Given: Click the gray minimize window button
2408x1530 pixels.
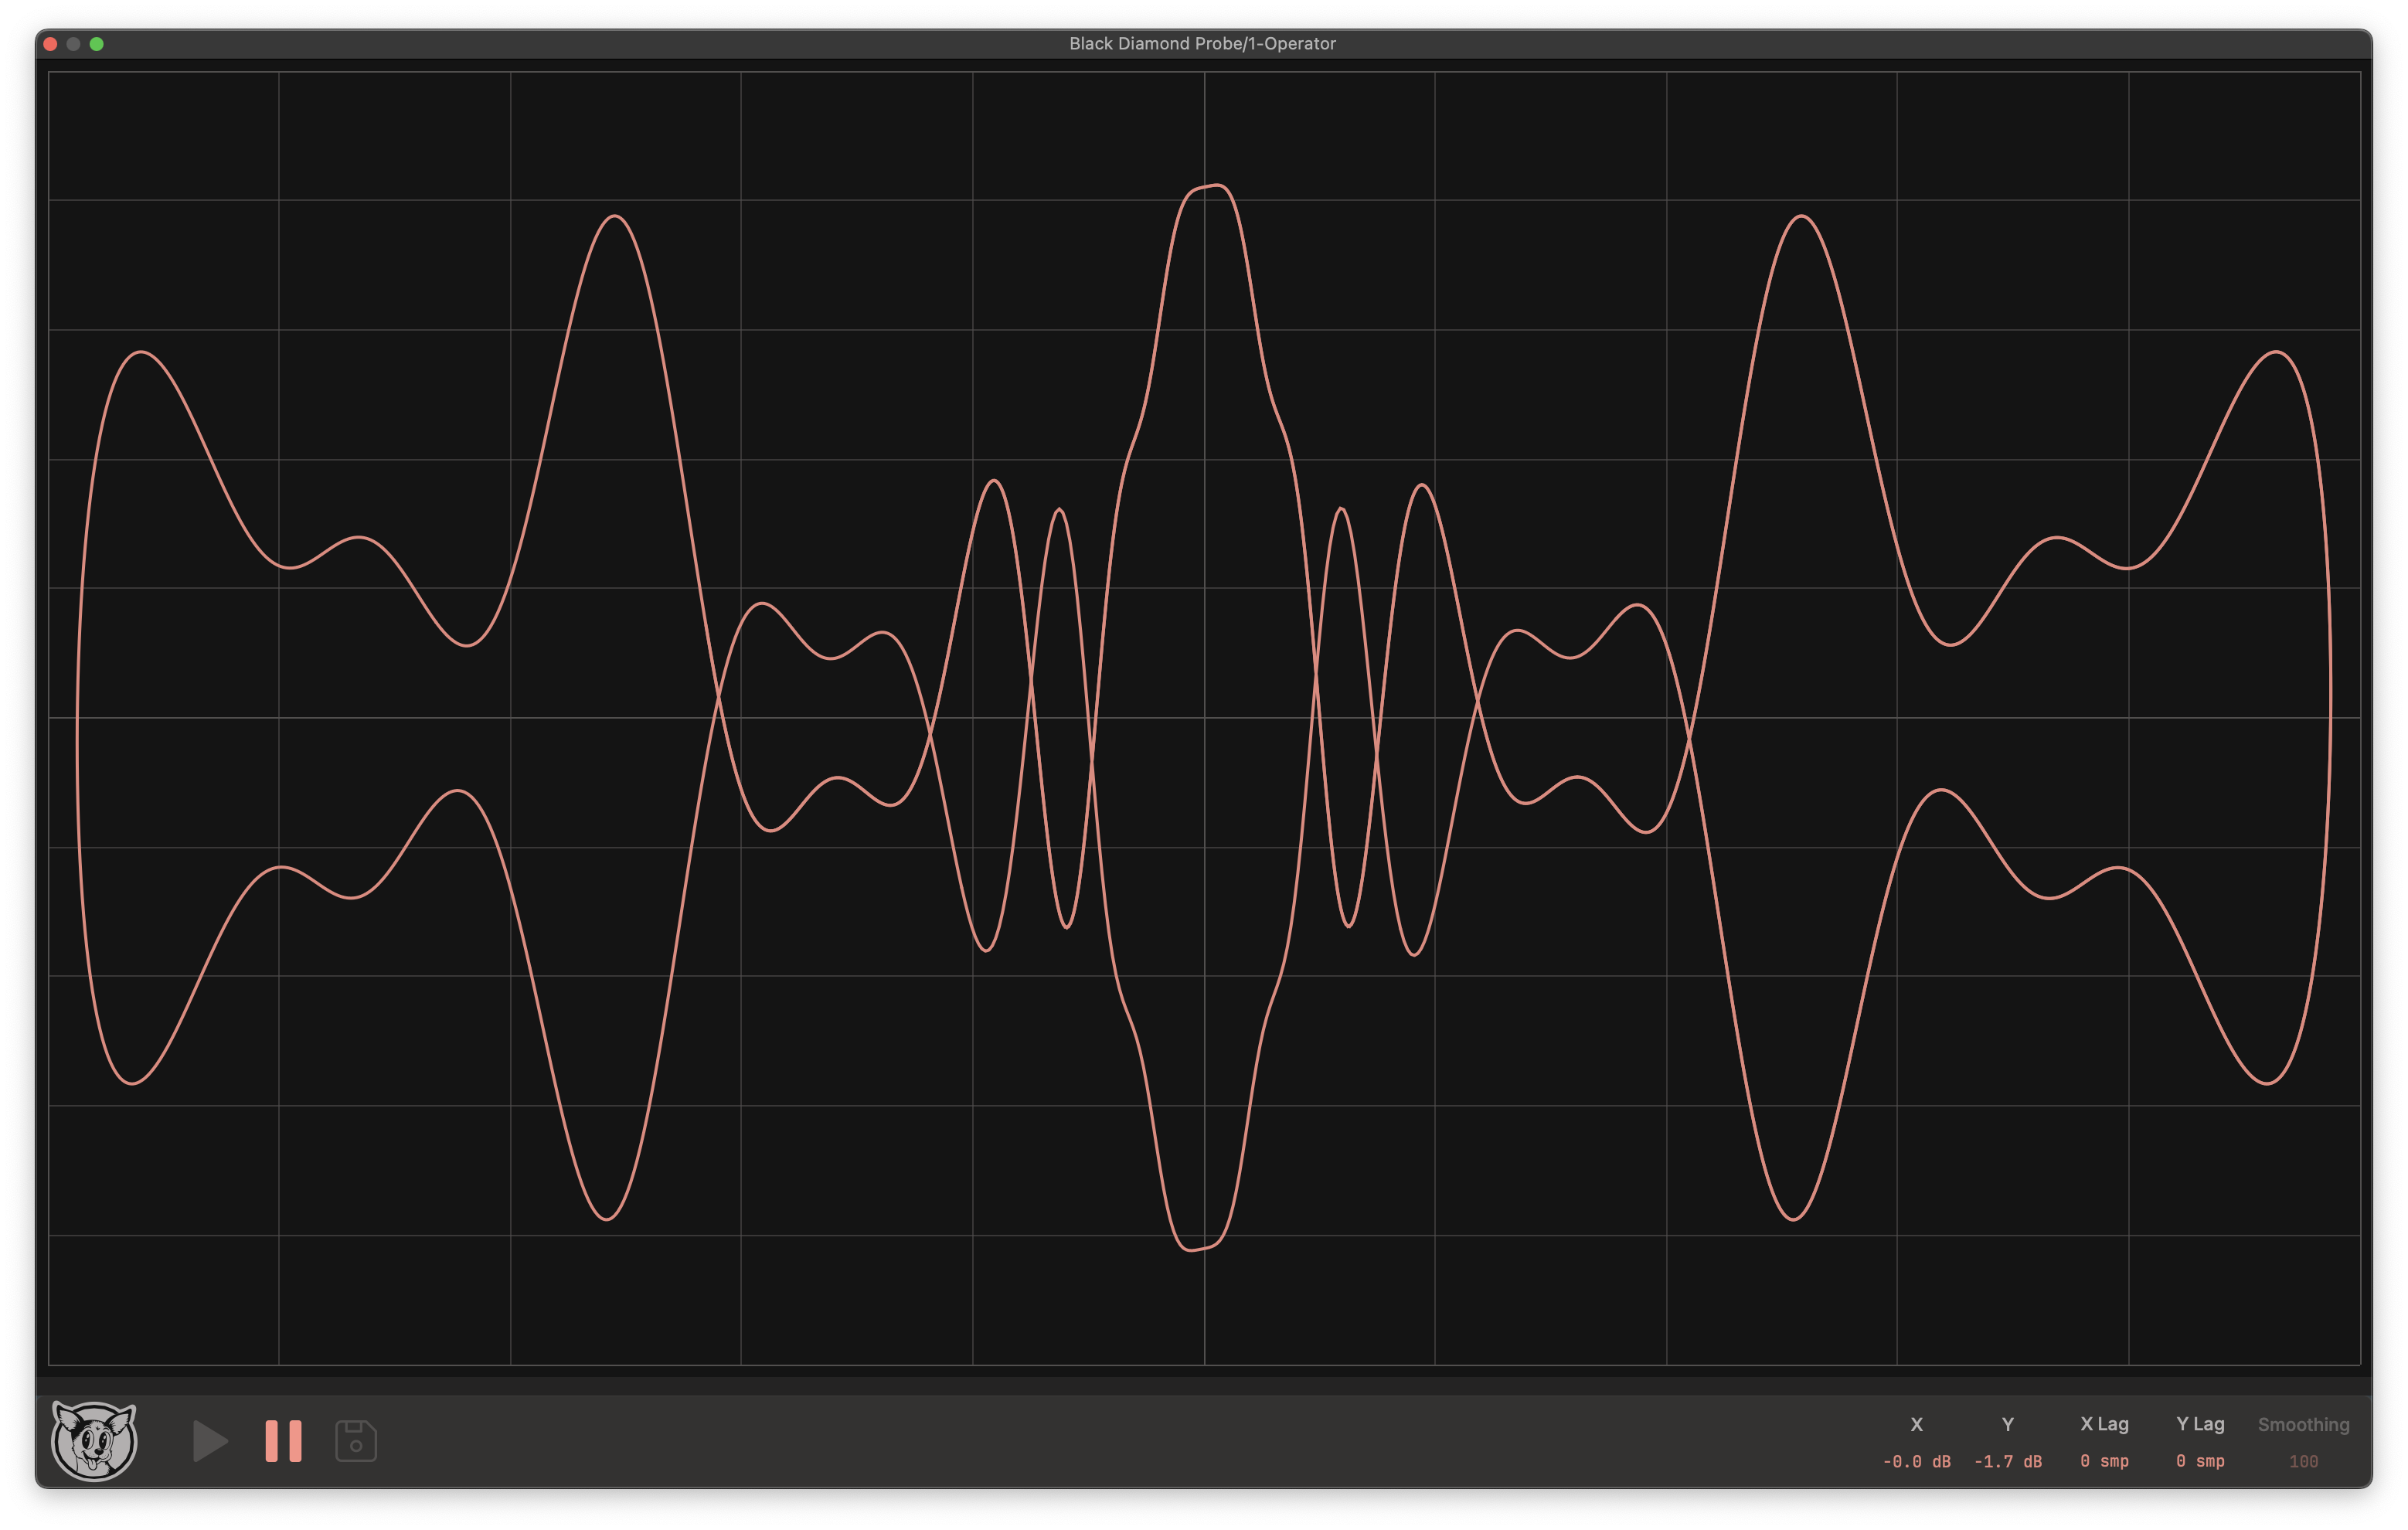Looking at the screenshot, I should click(x=73, y=44).
